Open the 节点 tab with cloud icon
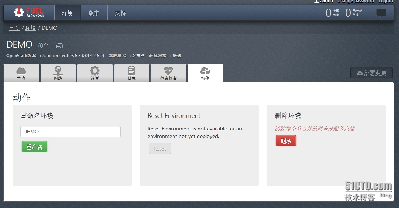The width and height of the screenshot is (399, 208). (x=21, y=73)
